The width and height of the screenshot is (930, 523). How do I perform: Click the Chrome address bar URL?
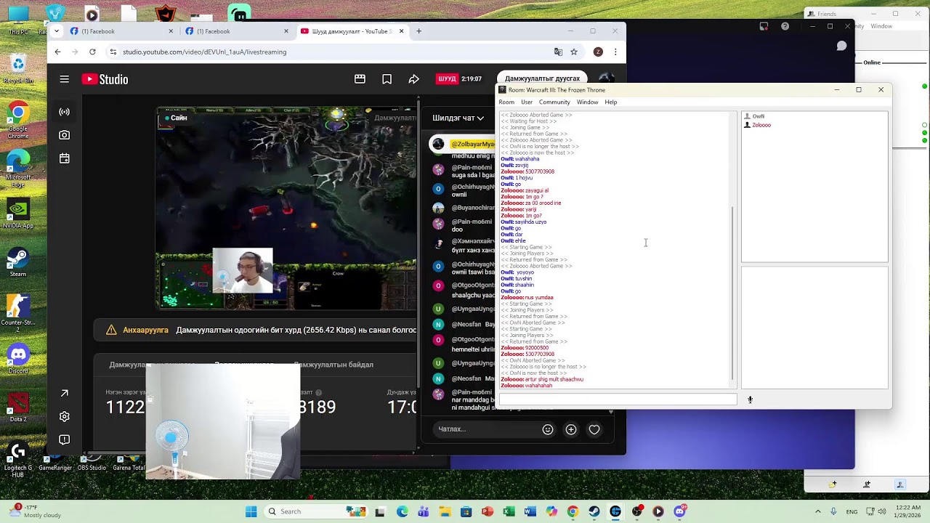coord(204,52)
